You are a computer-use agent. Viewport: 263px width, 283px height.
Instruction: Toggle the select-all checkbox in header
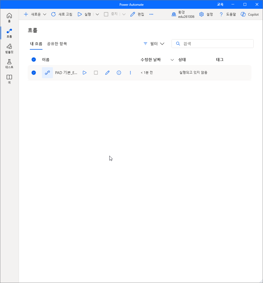(x=34, y=60)
